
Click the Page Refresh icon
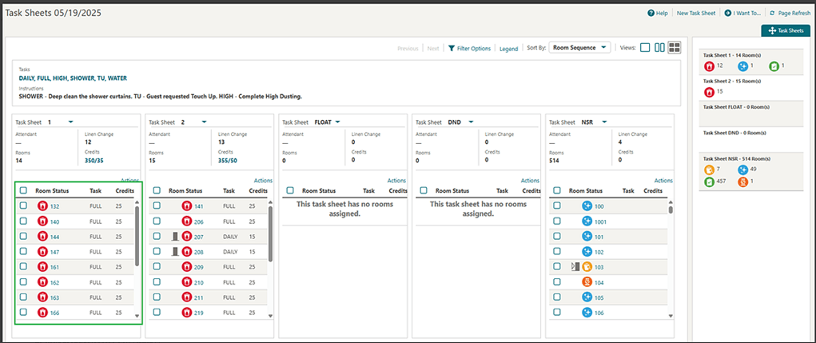click(772, 14)
